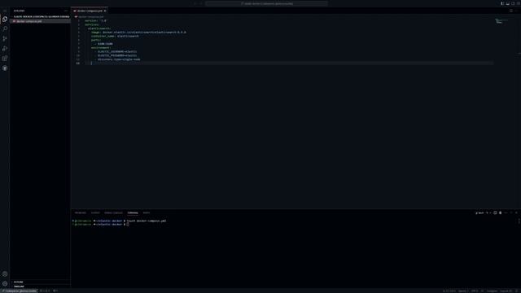Split the terminal using split icon

(x=495, y=213)
